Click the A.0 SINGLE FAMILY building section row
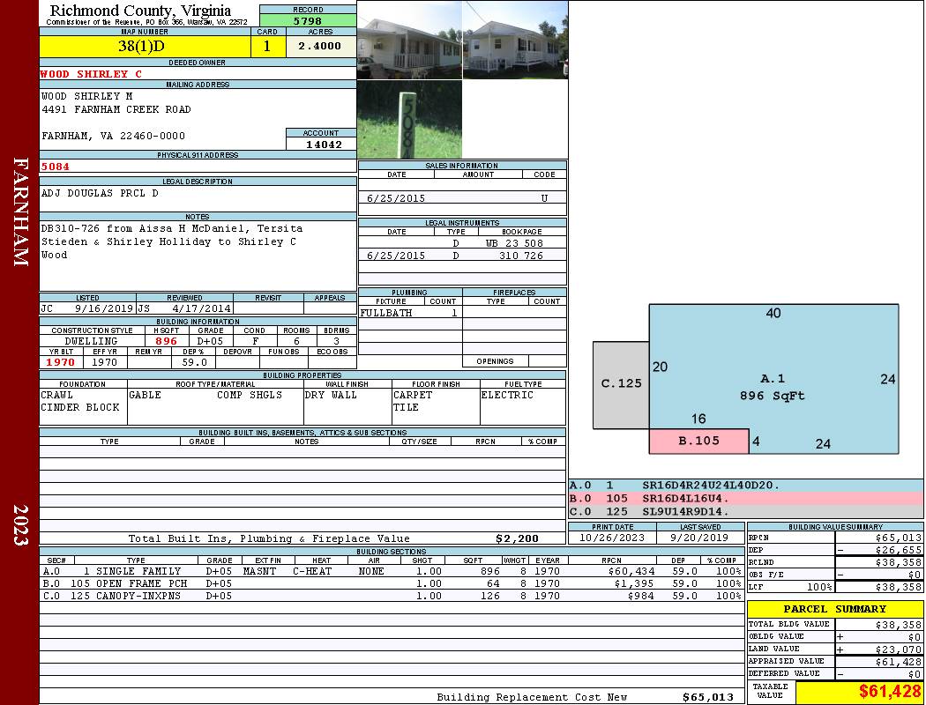This screenshot has width=926, height=705. click(392, 571)
